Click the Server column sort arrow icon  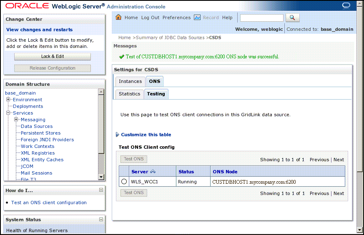(x=153, y=171)
